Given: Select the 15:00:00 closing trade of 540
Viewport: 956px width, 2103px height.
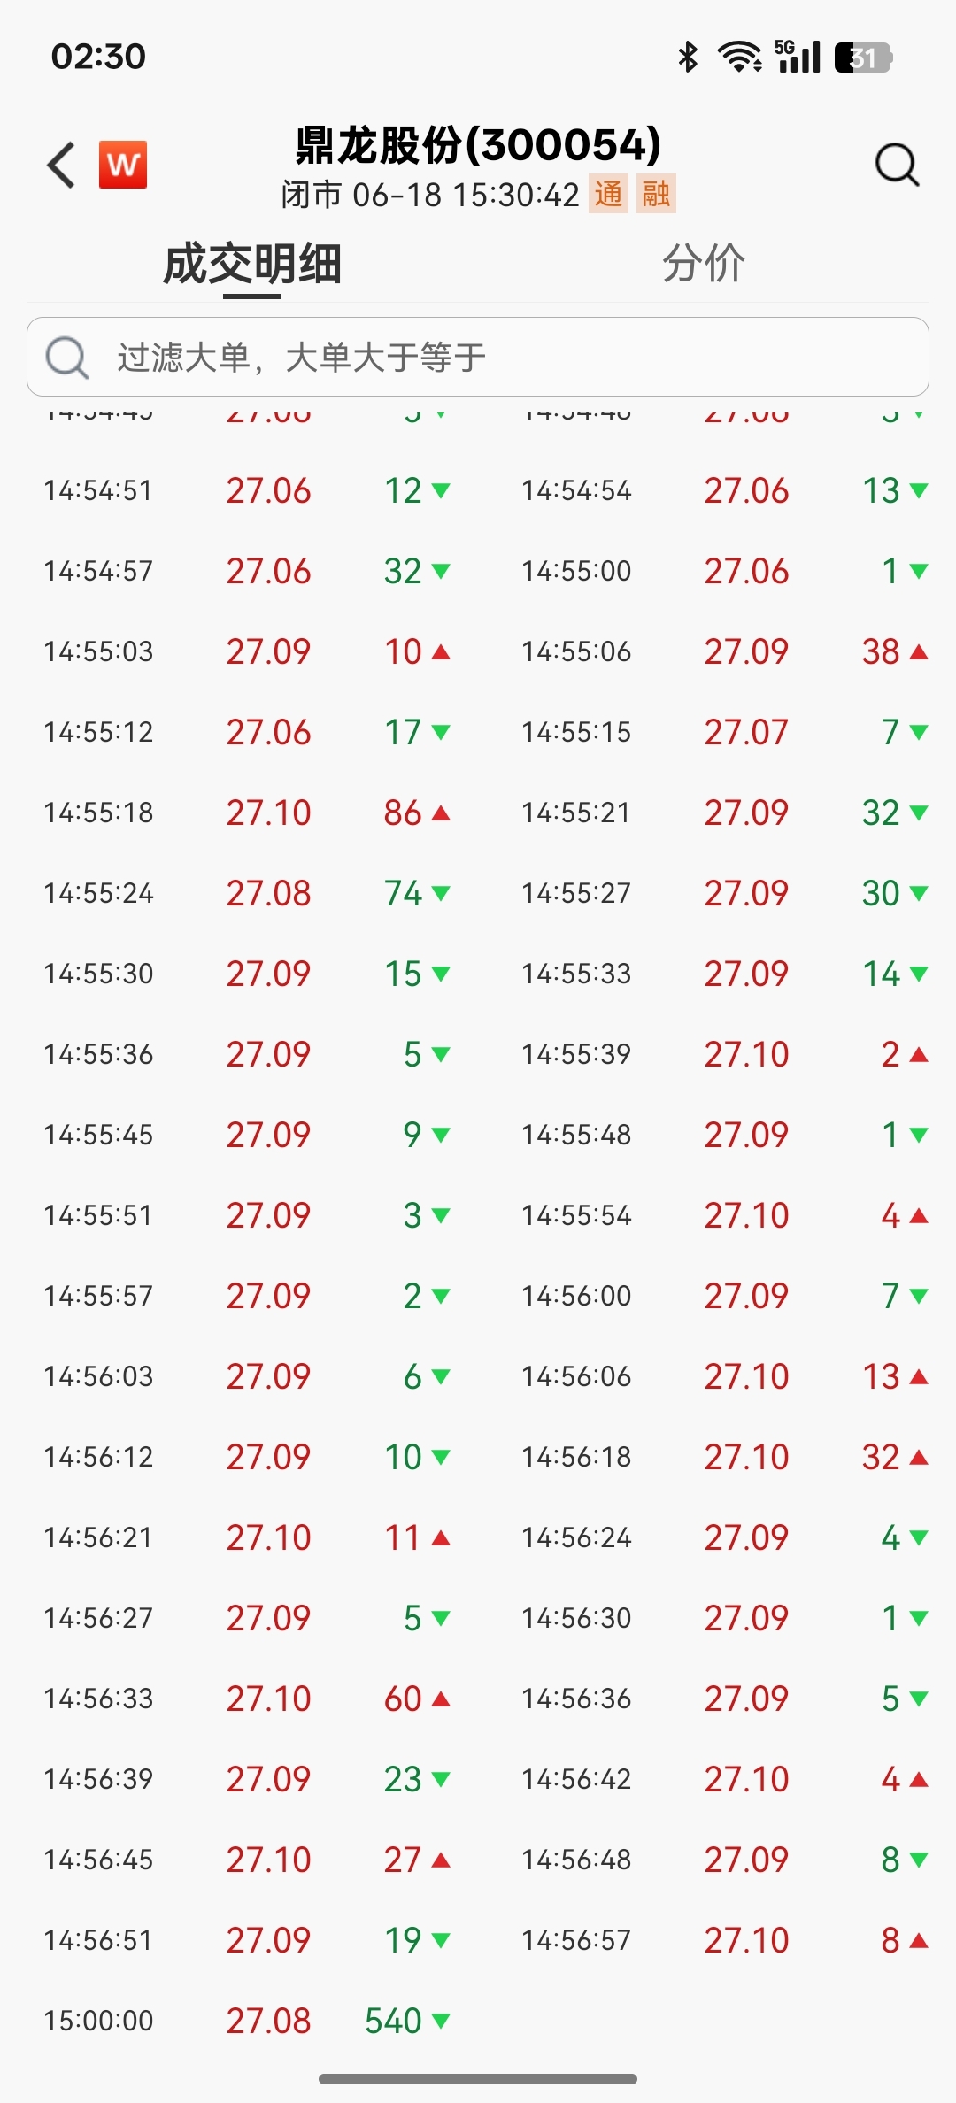Looking at the screenshot, I should pos(248,2021).
